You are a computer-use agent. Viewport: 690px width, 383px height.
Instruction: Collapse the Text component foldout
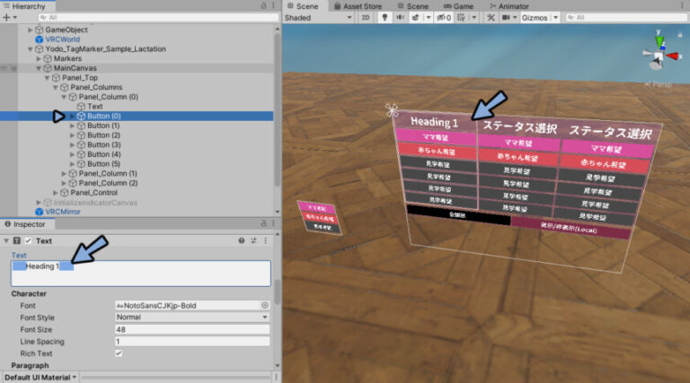6,240
